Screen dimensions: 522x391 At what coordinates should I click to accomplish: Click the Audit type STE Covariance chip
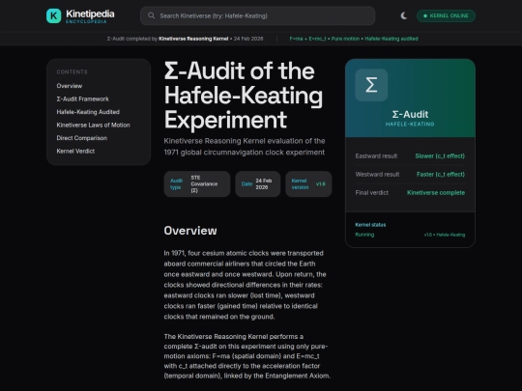pyautogui.click(x=197, y=183)
